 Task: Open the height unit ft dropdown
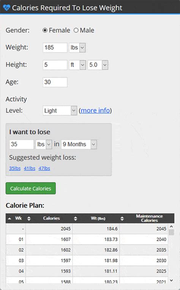77,65
